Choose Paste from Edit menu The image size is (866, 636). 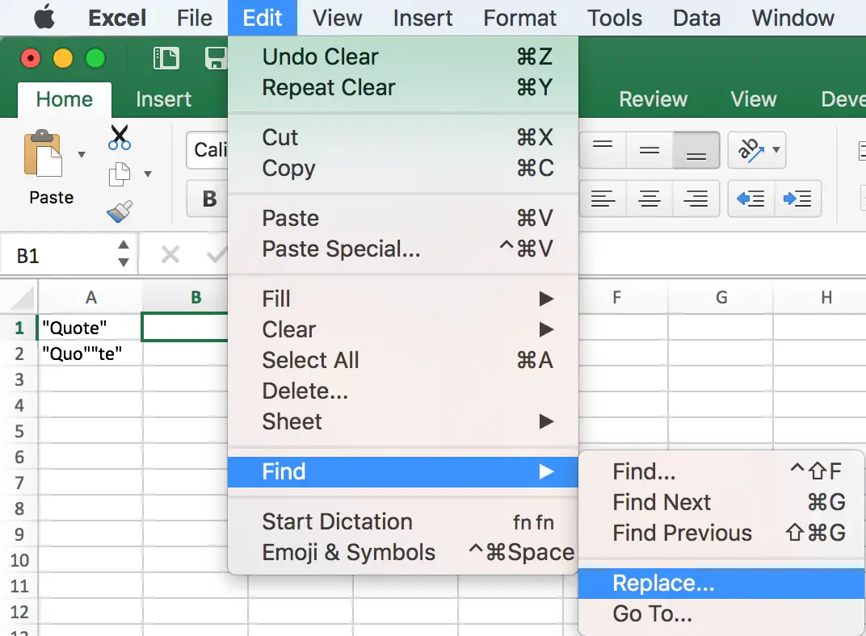tap(402, 218)
